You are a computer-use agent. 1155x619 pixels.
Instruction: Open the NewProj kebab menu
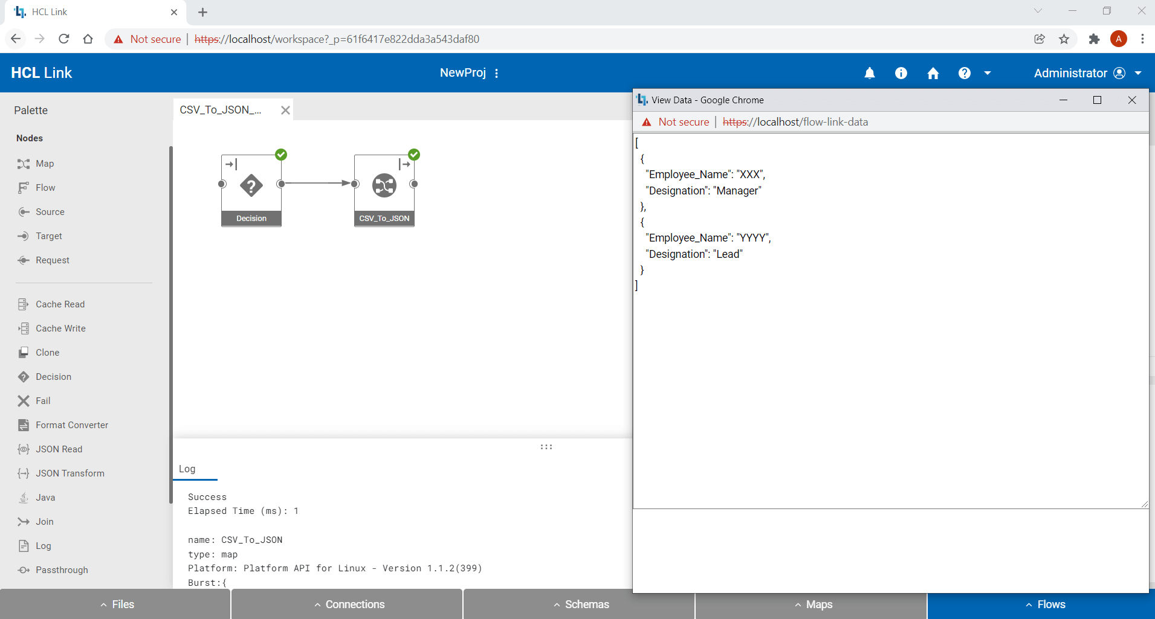click(496, 72)
